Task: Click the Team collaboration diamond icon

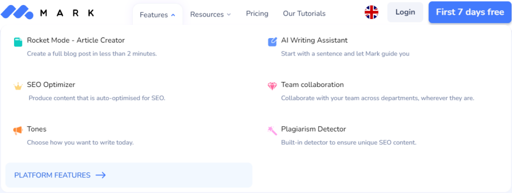Action: coord(272,86)
